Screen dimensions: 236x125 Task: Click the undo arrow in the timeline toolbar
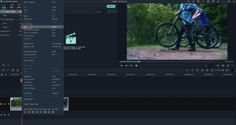pyautogui.click(x=3, y=70)
